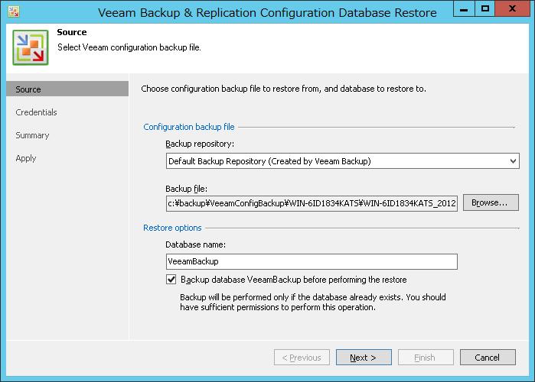Click the Veeam app icon in title bar
The width and height of the screenshot is (535, 382).
point(14,11)
